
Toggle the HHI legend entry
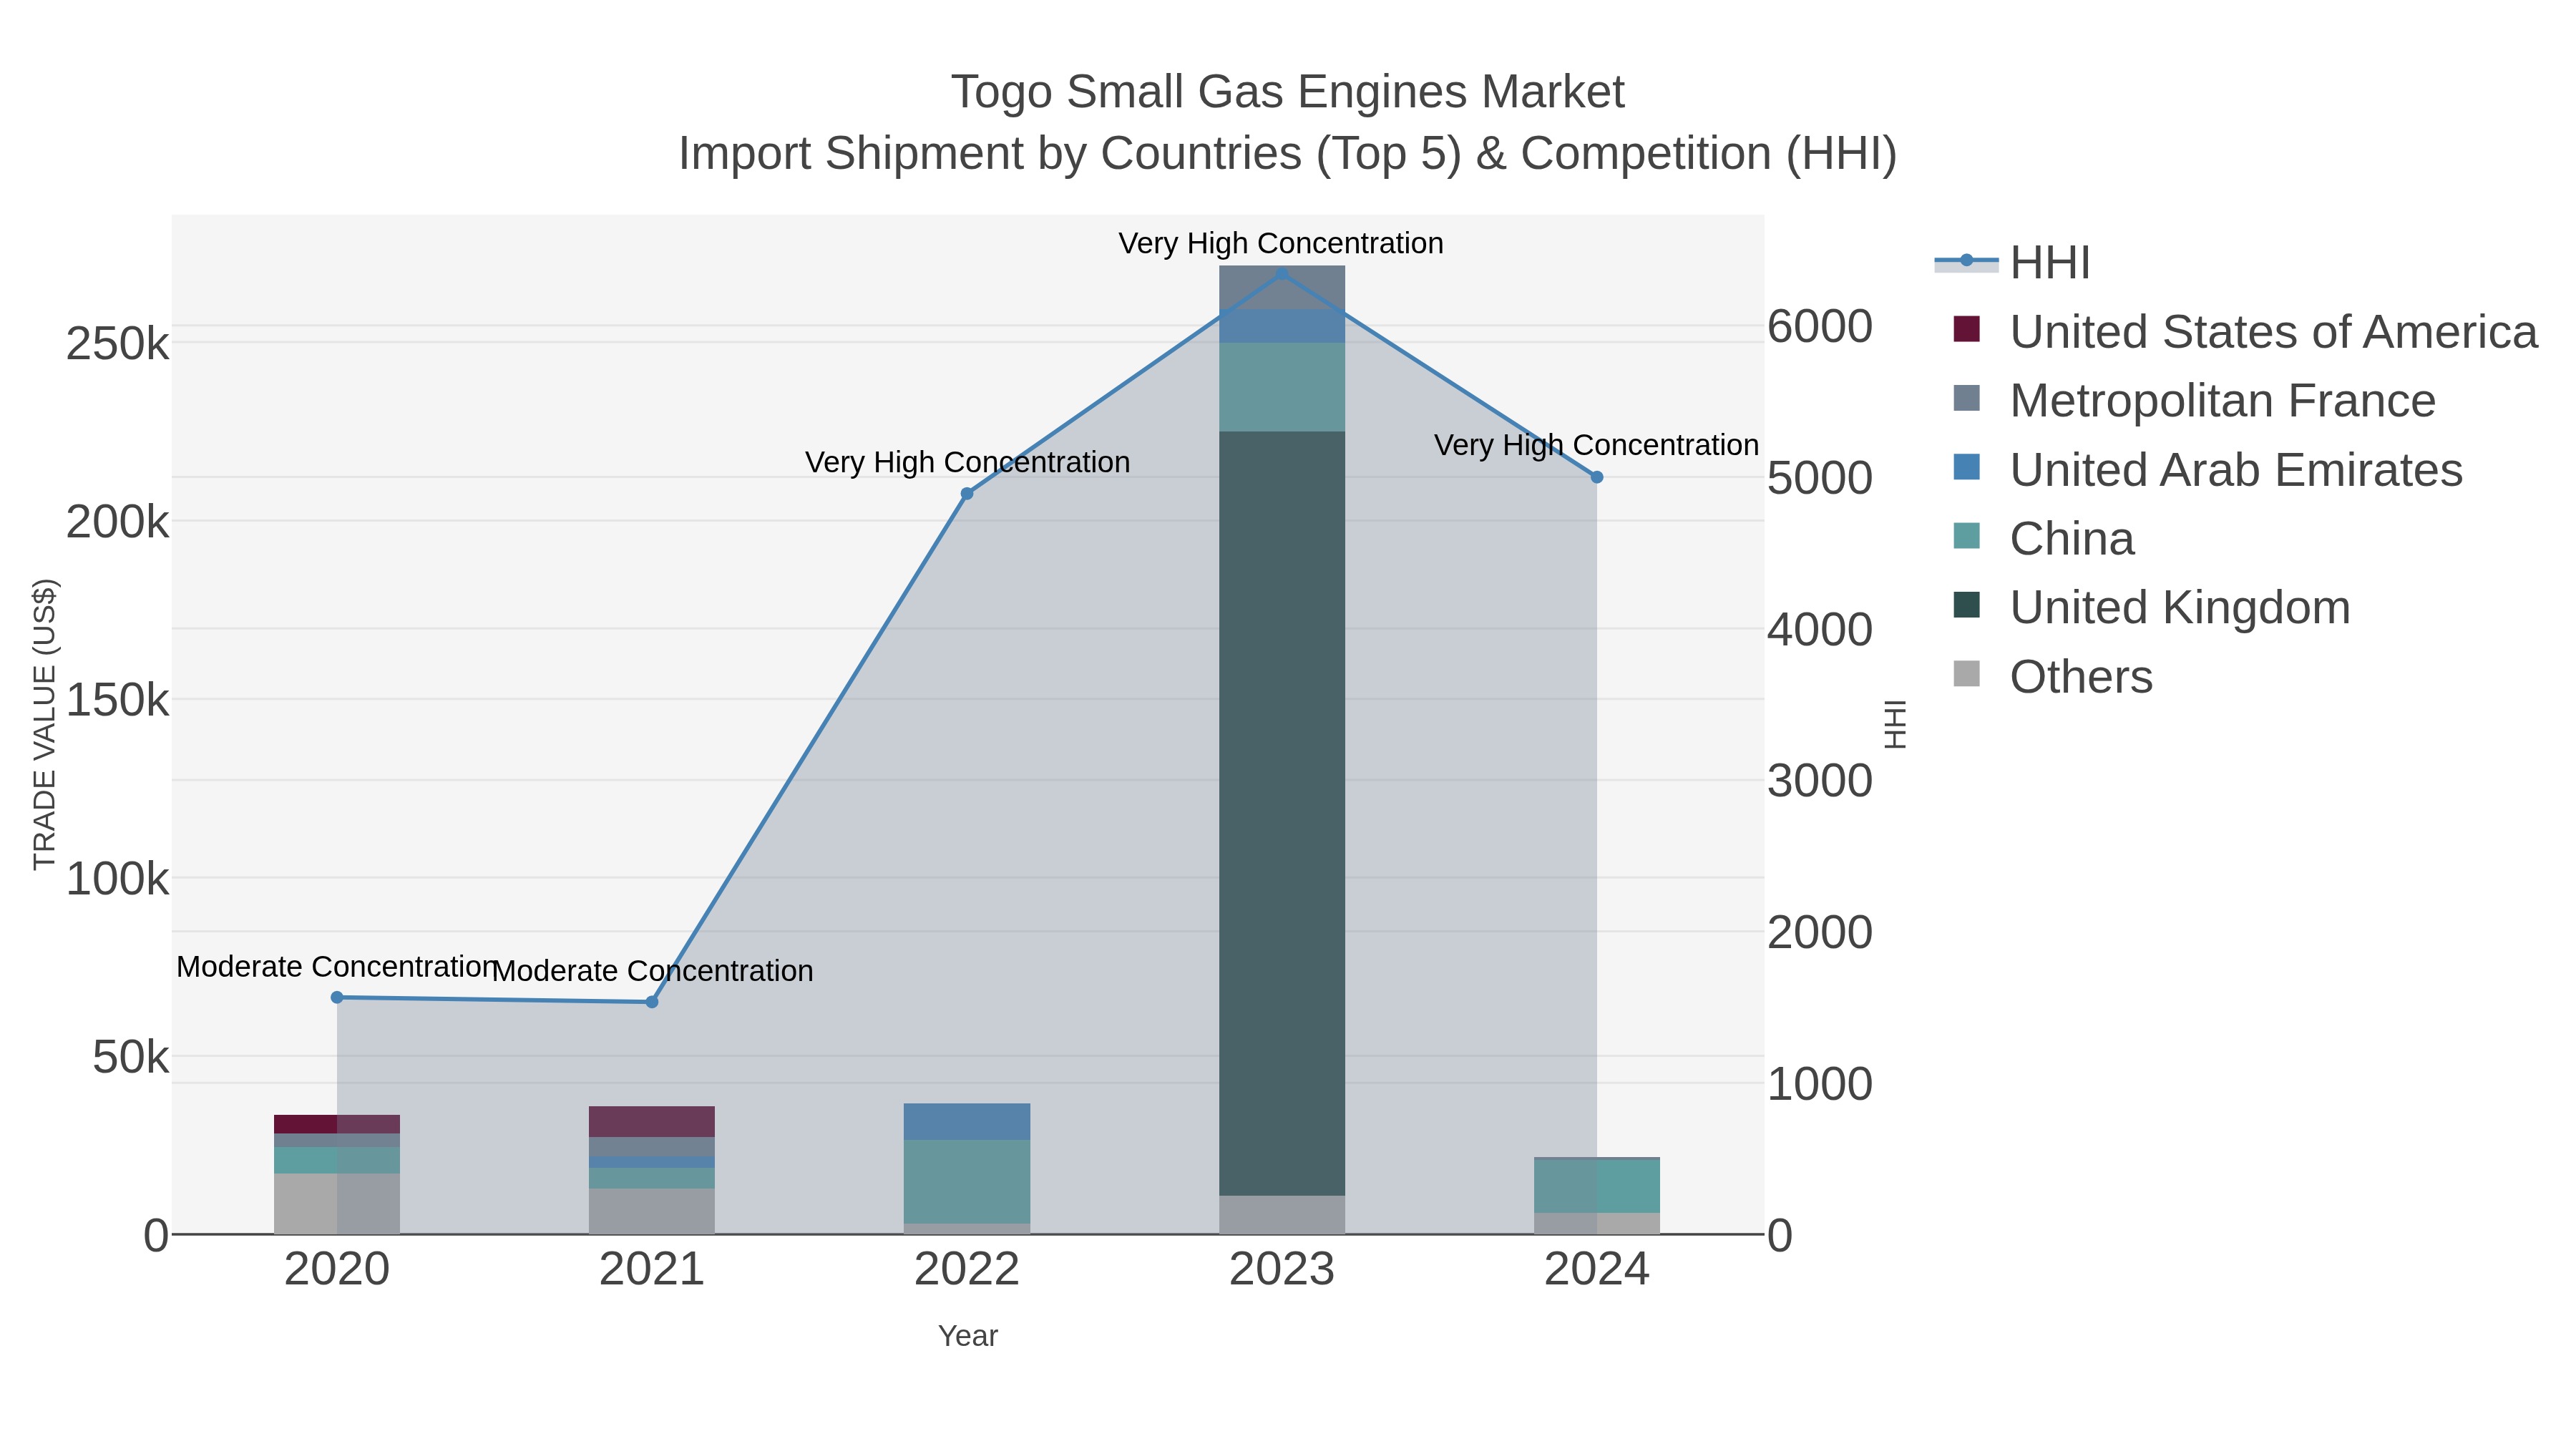coord(2012,263)
